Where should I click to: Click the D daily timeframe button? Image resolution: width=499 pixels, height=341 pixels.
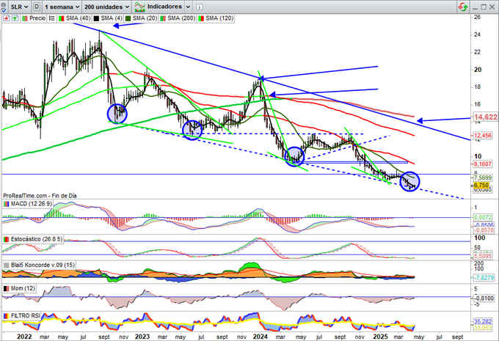coord(37,7)
